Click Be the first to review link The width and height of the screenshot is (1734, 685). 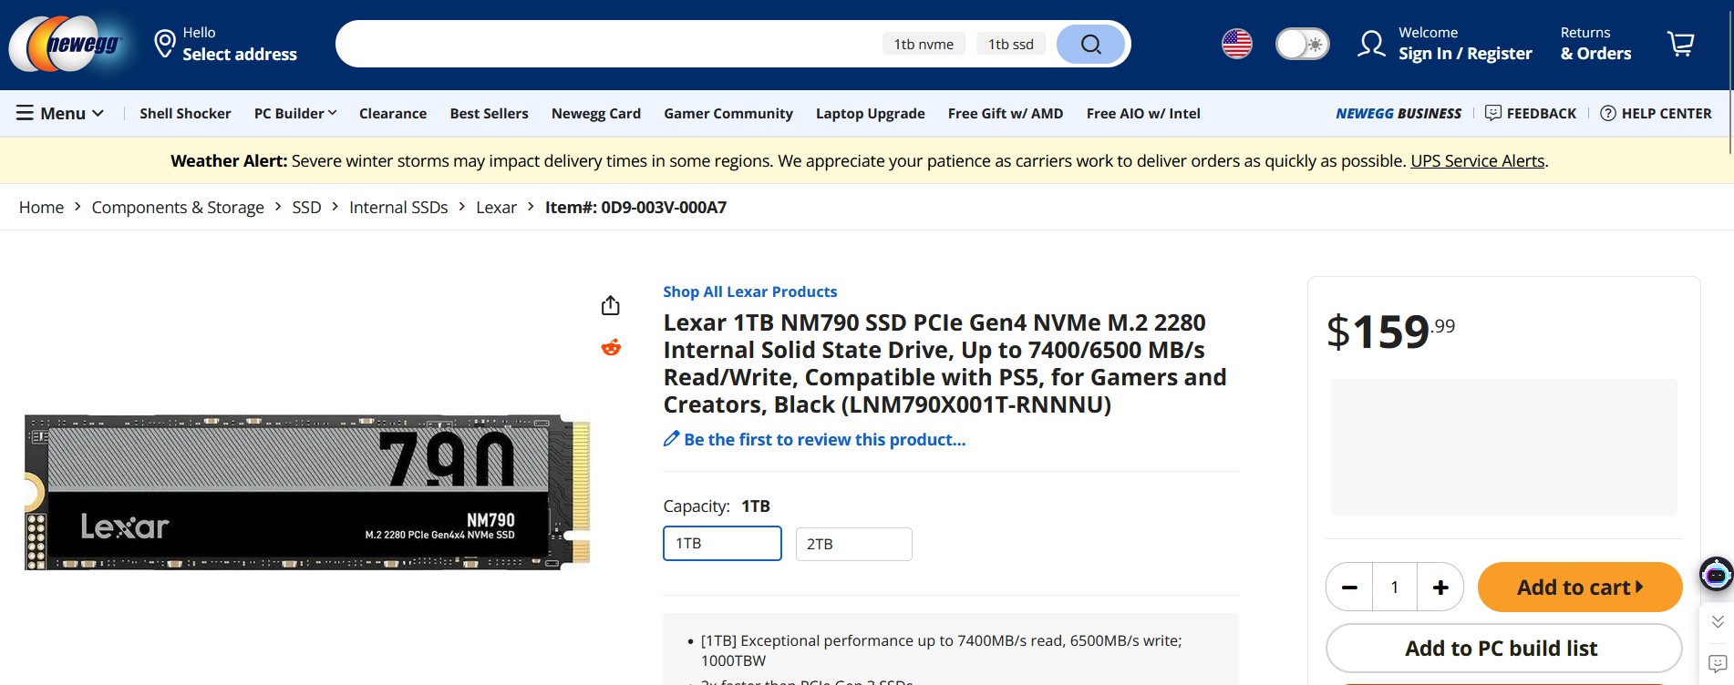click(824, 439)
